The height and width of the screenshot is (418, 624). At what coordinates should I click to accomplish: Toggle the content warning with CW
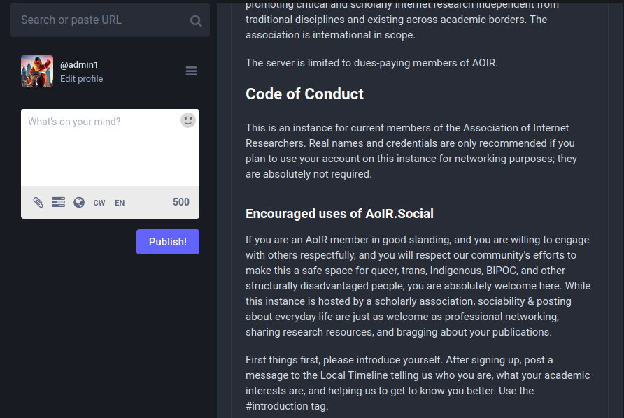coord(99,202)
